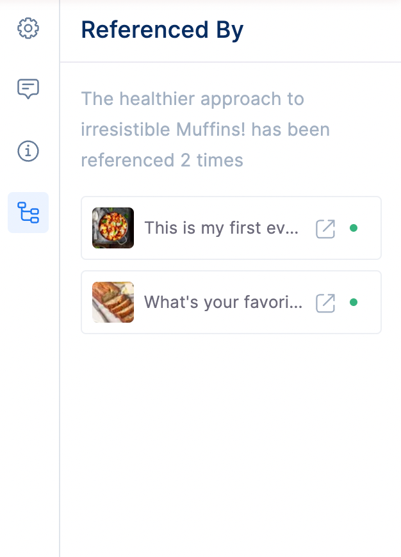Click the green status dot beside 'What's your favori...'

[x=354, y=302]
